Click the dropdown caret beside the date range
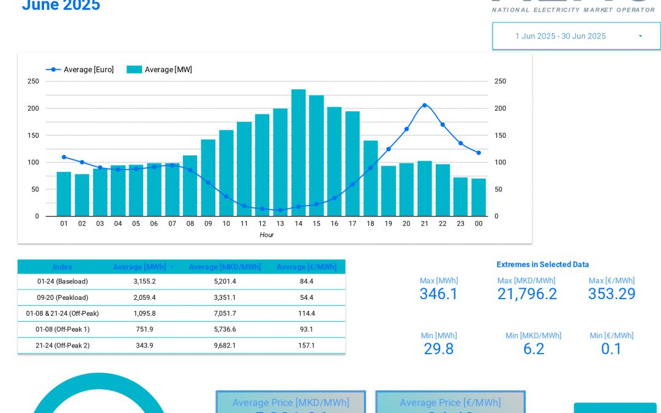This screenshot has width=661, height=413. pyautogui.click(x=640, y=36)
